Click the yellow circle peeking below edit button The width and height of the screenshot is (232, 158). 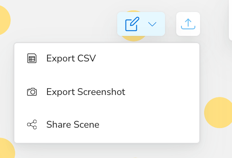[x=134, y=38]
